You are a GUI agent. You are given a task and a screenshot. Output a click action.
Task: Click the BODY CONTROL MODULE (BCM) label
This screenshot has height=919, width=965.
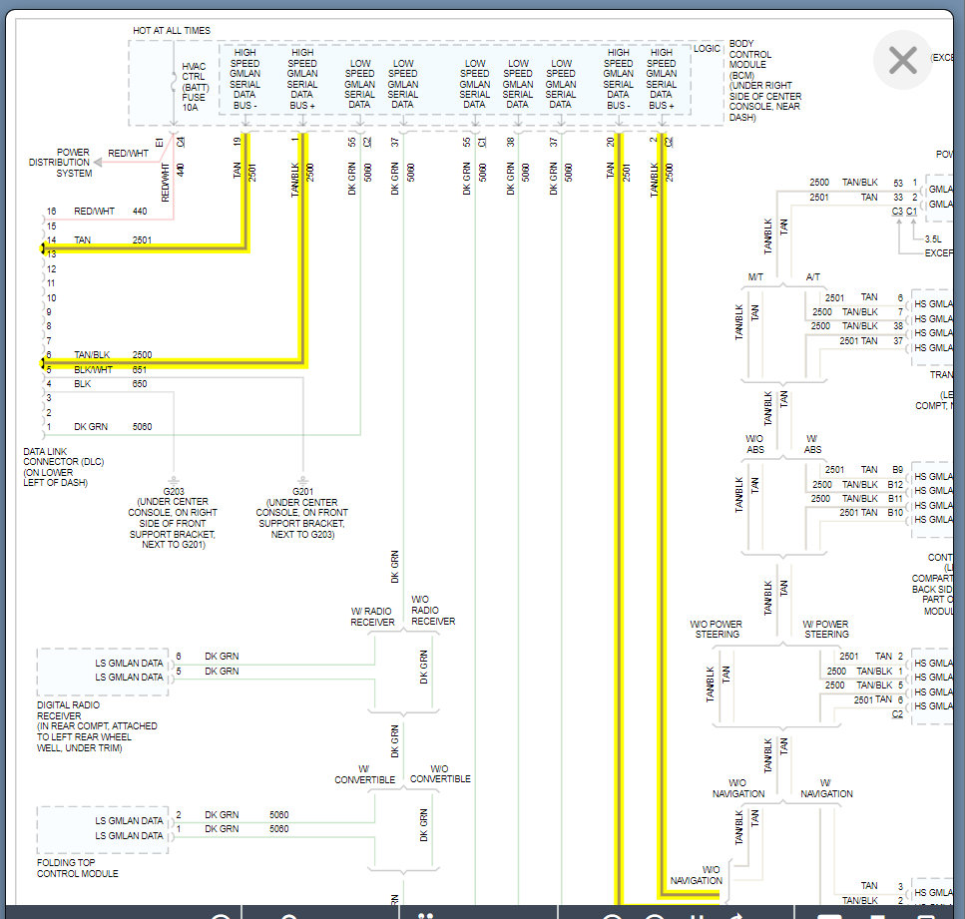click(x=763, y=78)
